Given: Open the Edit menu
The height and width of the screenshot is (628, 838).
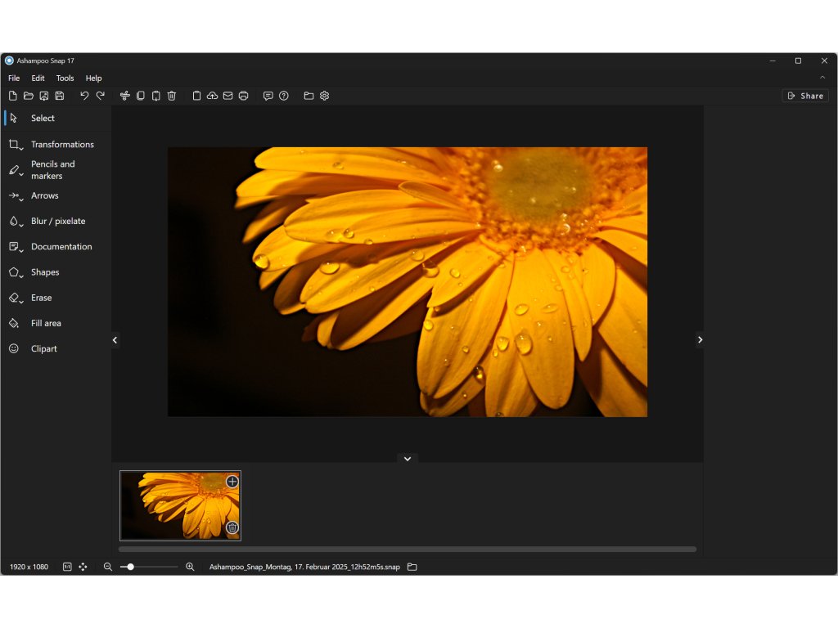Looking at the screenshot, I should (38, 78).
